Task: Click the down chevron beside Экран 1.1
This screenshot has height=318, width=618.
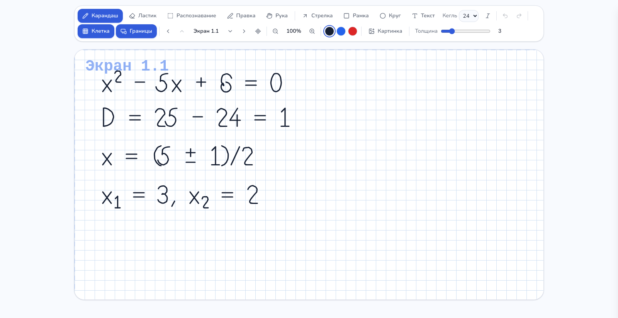Action: pos(230,31)
